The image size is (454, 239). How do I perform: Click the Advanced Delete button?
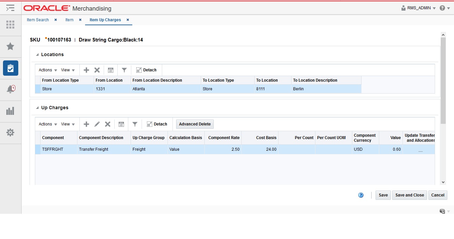tap(195, 124)
